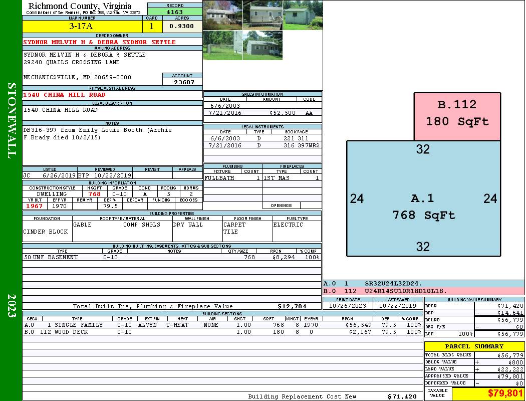Open the fenced yard photo thumbnail
The image size is (526, 401).
pos(223,45)
